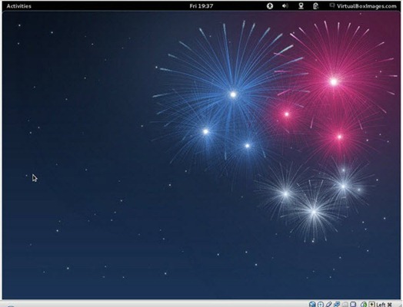
Task: Click the VirtualBox keyboard capture arrow icon
Action: [371, 304]
